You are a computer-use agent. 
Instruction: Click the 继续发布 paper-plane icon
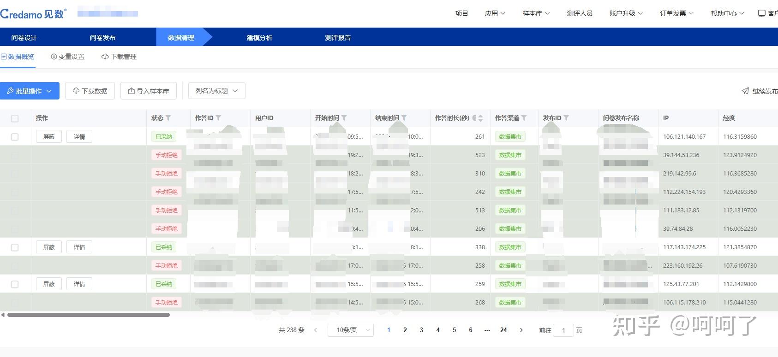(x=745, y=91)
